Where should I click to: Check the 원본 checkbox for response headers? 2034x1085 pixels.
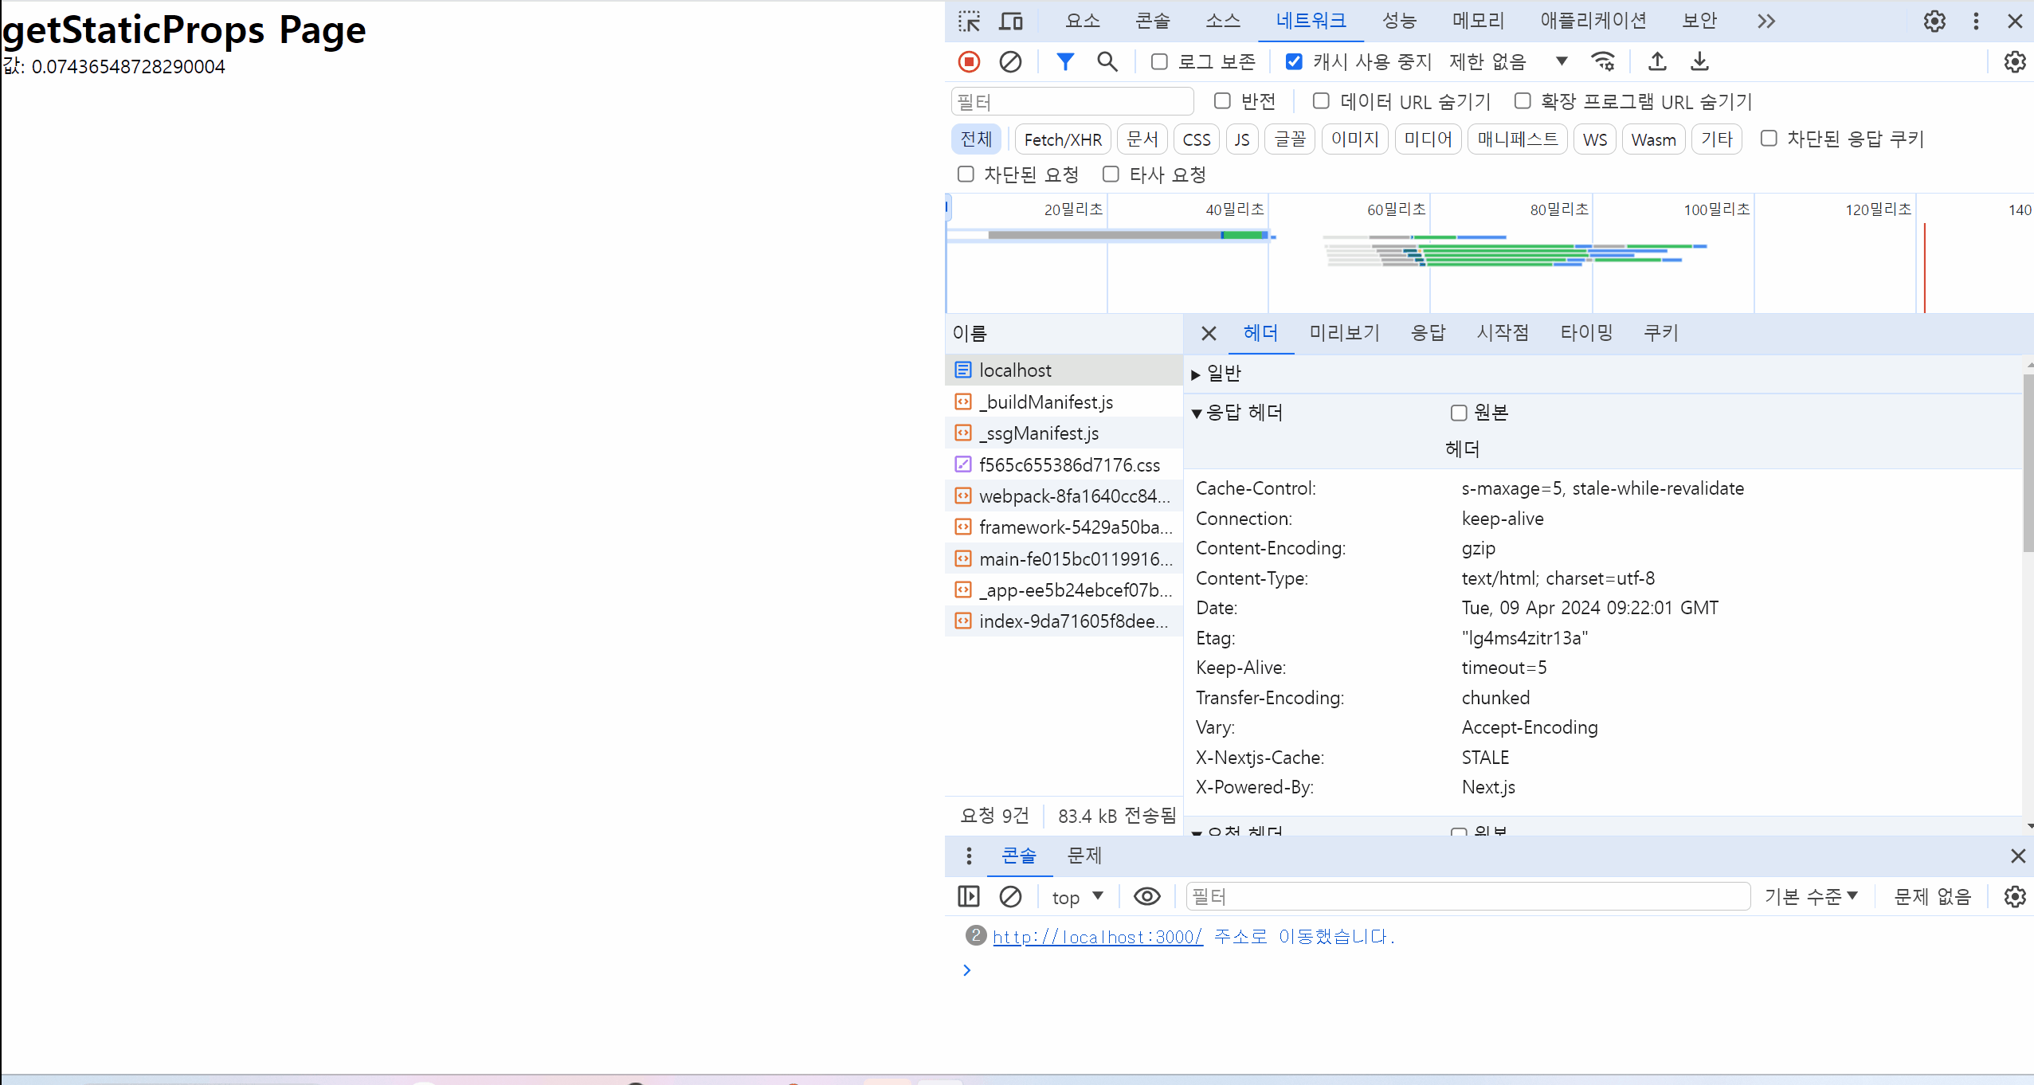pyautogui.click(x=1458, y=413)
